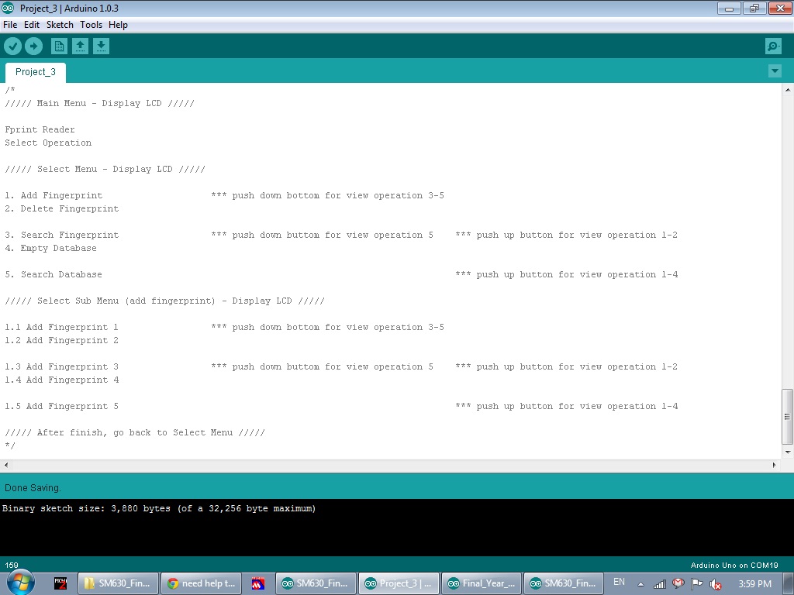Image resolution: width=794 pixels, height=595 pixels.
Task: Open the Serial Monitor magnifier icon
Action: pos(773,46)
